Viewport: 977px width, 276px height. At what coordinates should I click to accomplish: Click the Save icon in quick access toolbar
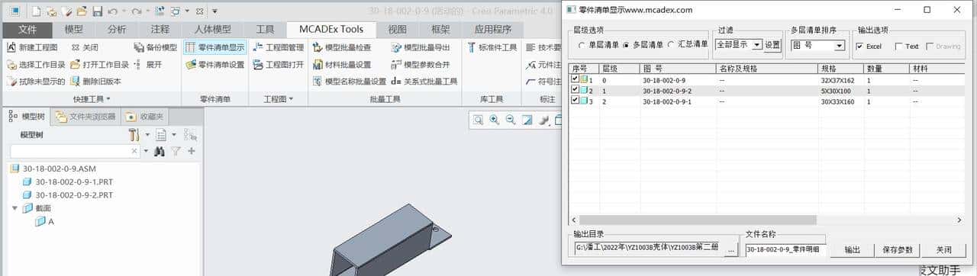point(97,11)
